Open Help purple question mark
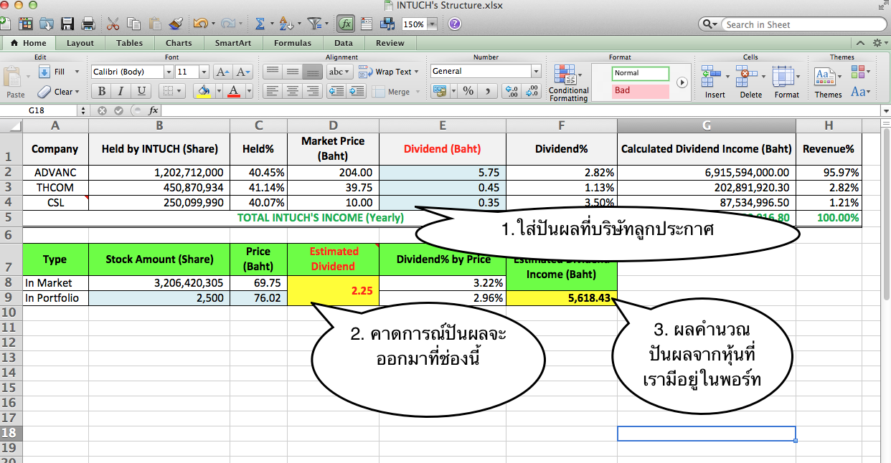The height and width of the screenshot is (463, 891). (454, 24)
